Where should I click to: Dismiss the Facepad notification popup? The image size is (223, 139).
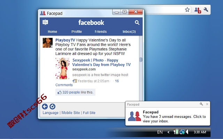(207, 104)
